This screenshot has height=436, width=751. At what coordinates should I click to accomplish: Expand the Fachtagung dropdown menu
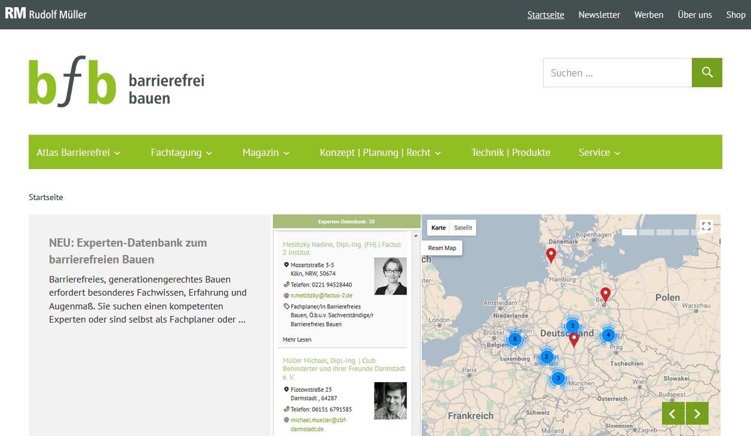(181, 152)
